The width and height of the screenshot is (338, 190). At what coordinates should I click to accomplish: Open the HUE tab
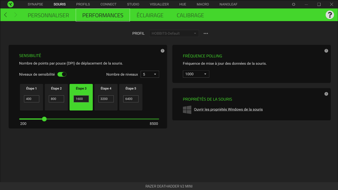point(183,4)
